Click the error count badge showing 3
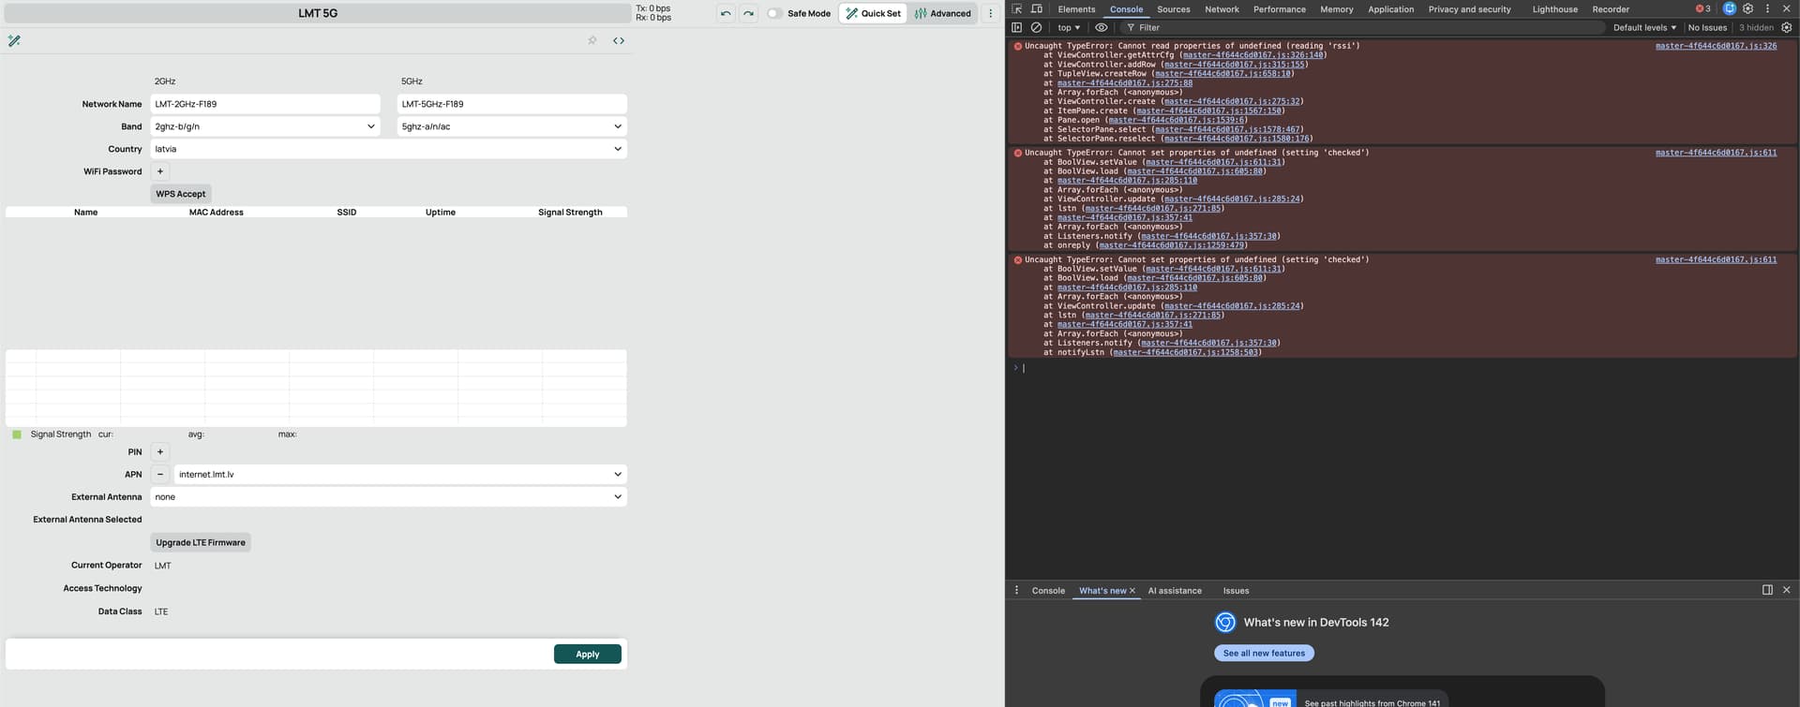Screen dimensions: 1800x707 click(1703, 8)
